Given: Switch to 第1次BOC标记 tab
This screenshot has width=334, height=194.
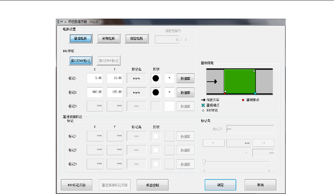Looking at the screenshot, I should [80, 61].
